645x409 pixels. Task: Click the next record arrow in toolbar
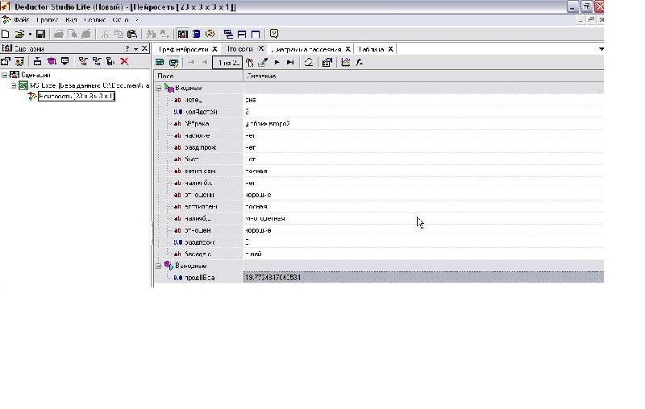click(277, 63)
